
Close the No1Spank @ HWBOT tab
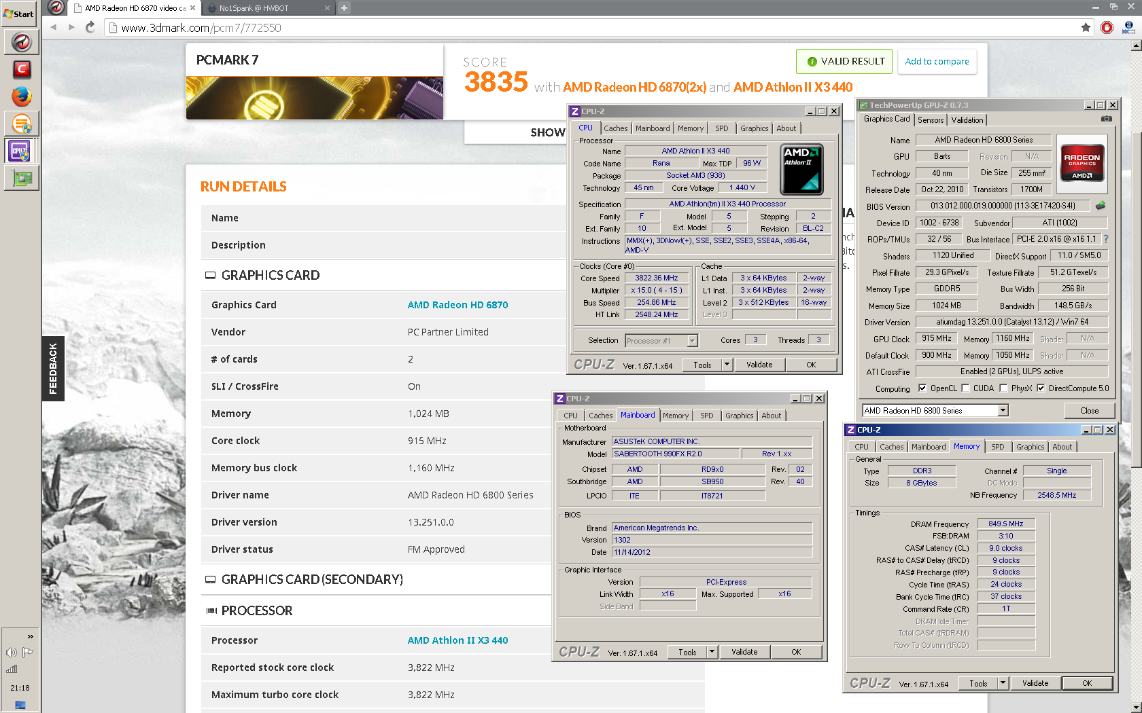pyautogui.click(x=328, y=8)
